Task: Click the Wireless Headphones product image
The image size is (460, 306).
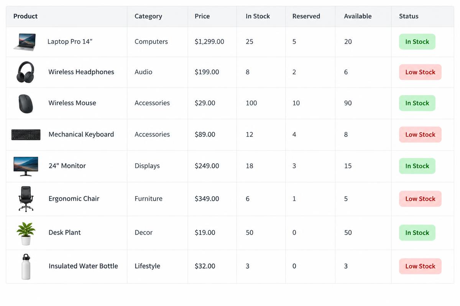Action: point(25,72)
